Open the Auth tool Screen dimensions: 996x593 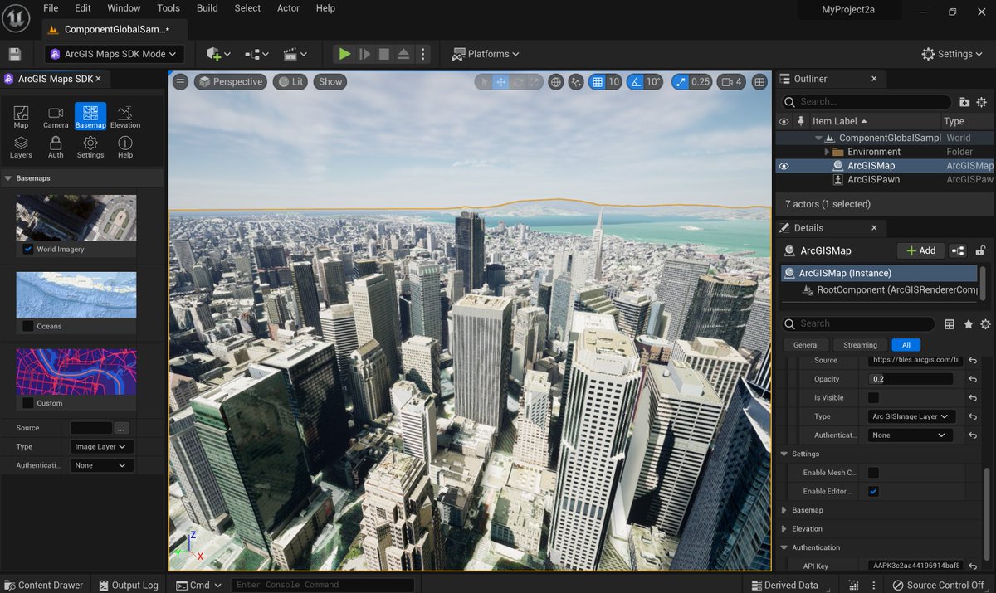[x=56, y=147]
